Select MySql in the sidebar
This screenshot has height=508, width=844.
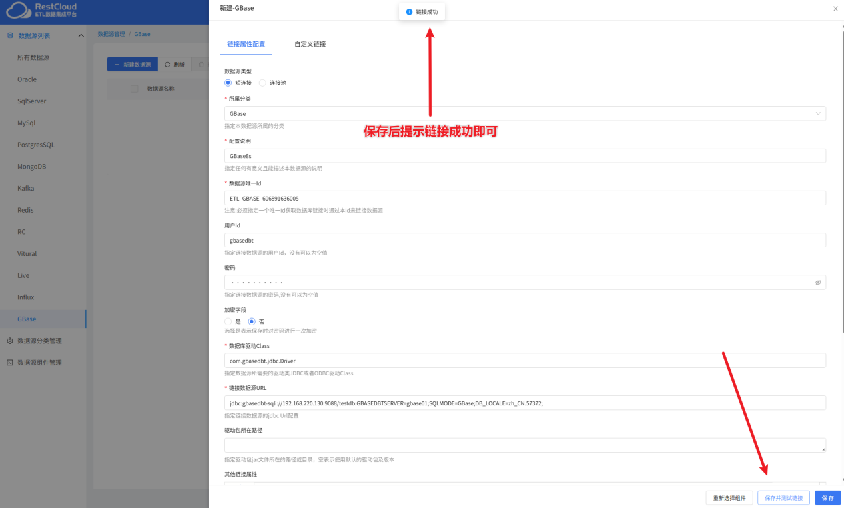point(27,123)
